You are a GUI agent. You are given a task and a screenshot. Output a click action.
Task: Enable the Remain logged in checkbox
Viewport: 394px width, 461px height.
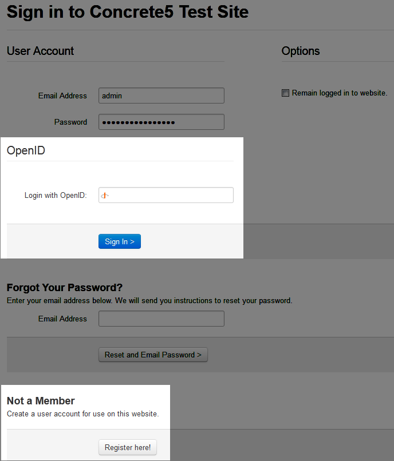285,93
